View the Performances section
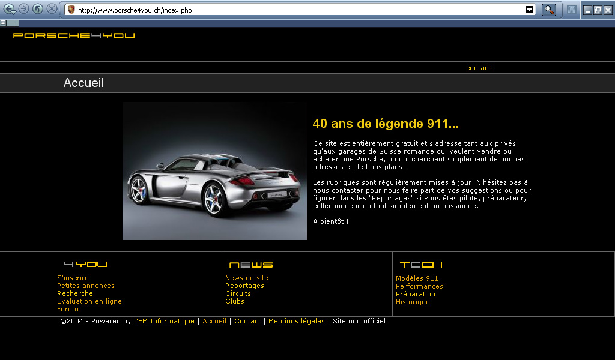The image size is (615, 360). 419,286
